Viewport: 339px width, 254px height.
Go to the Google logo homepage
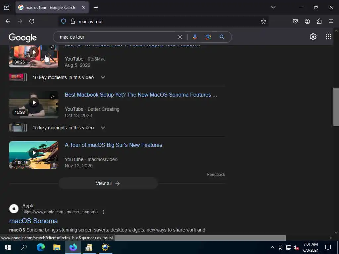(23, 38)
